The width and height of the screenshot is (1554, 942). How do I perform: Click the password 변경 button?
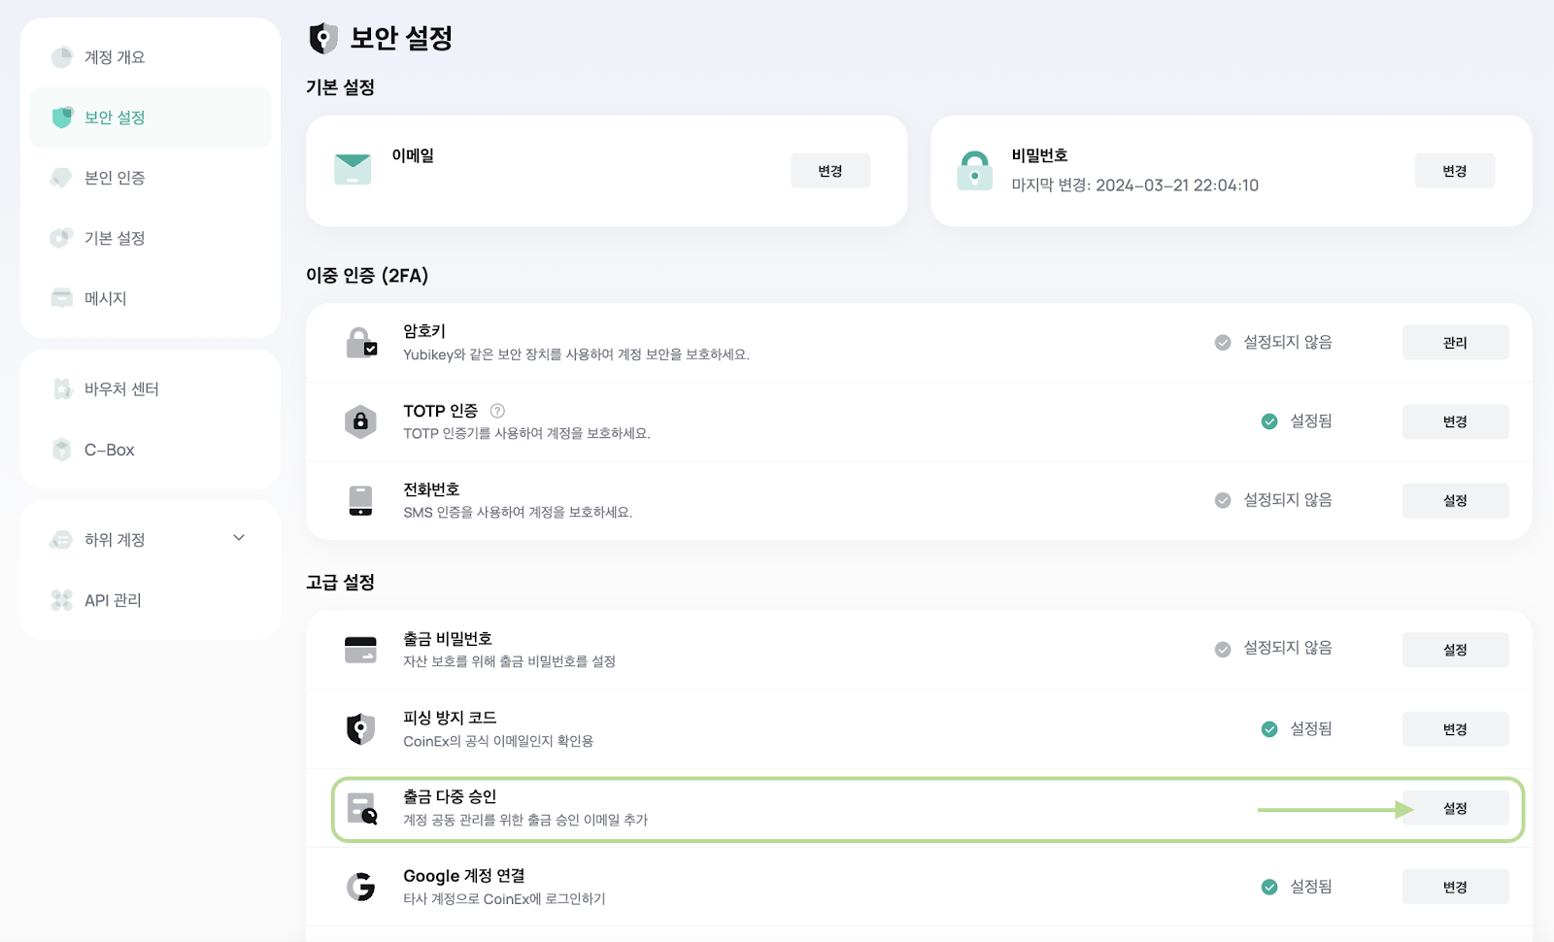pyautogui.click(x=1455, y=171)
